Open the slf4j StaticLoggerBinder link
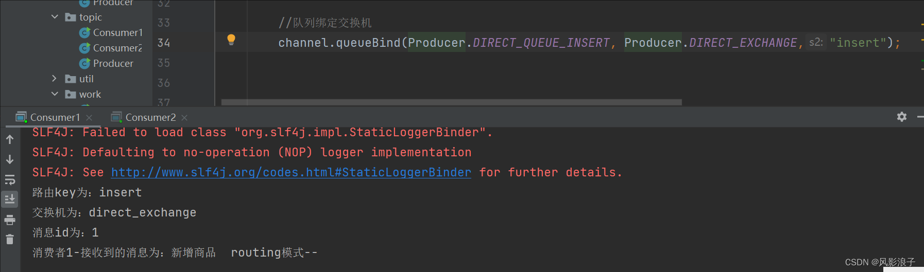924x272 pixels. coord(291,172)
